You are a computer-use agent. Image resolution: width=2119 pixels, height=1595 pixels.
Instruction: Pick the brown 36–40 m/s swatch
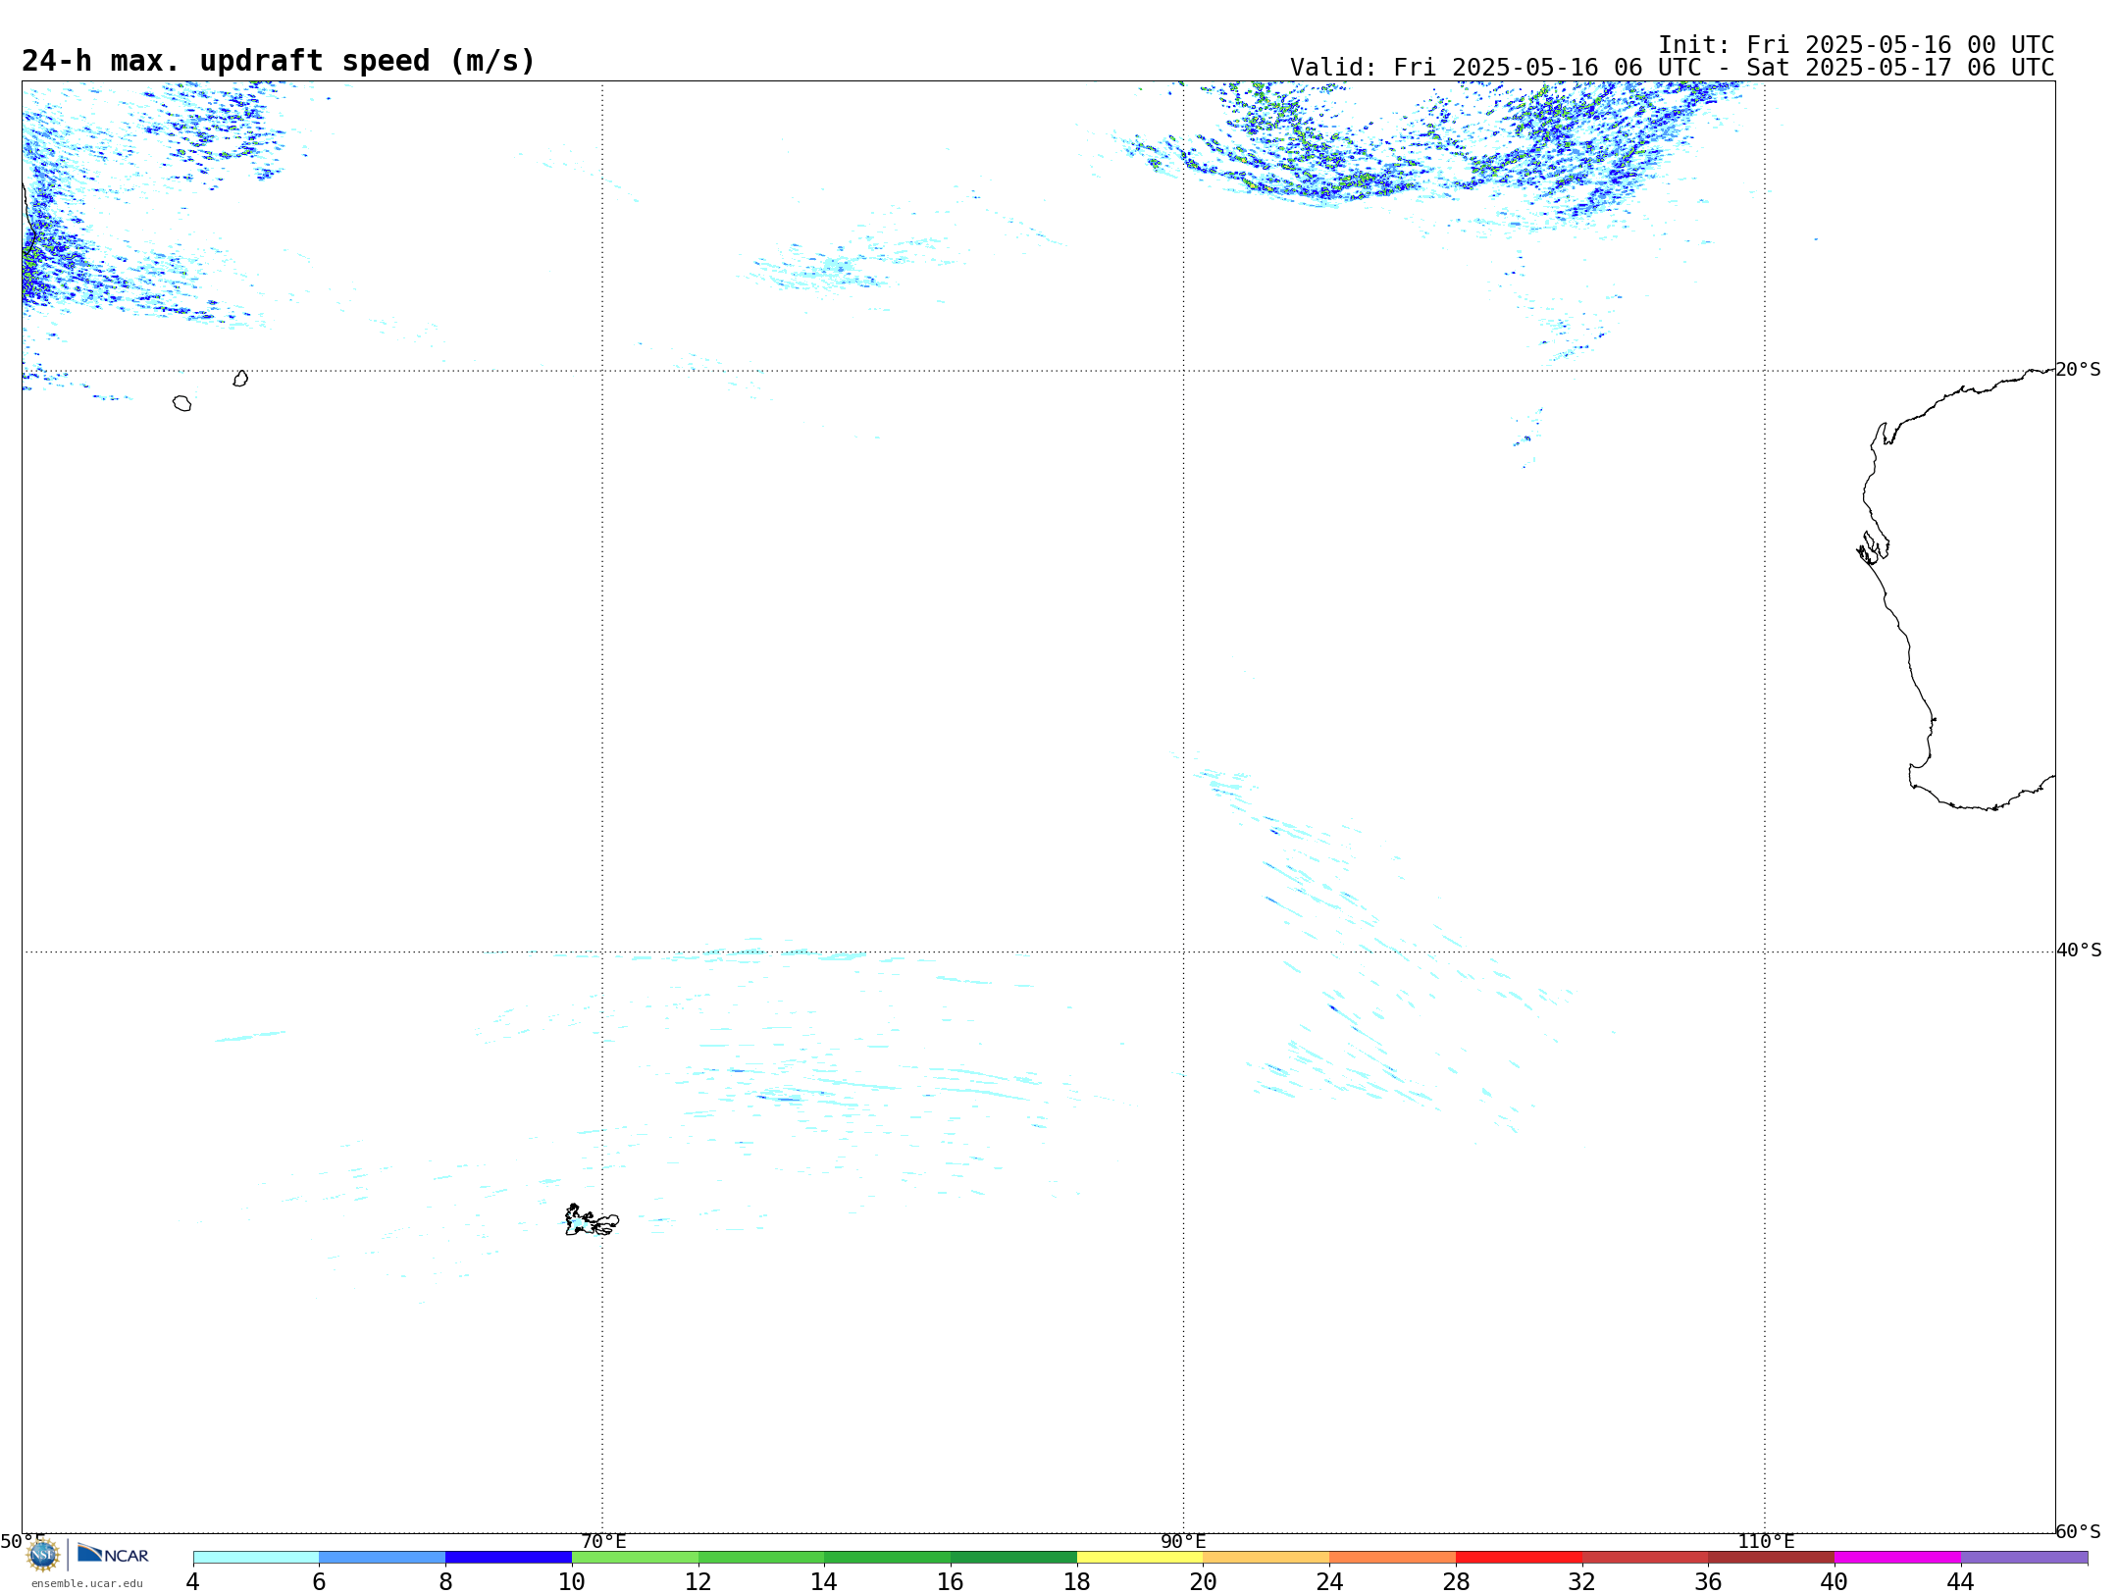pos(1772,1558)
